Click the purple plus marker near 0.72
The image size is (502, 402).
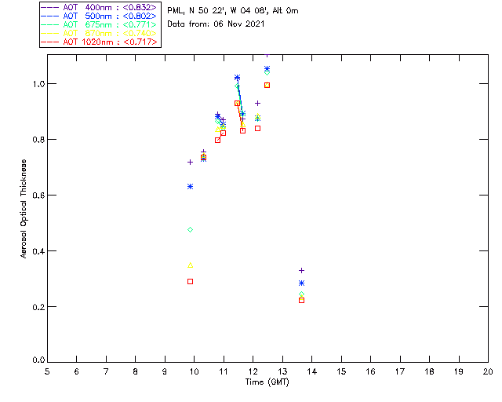[190, 163]
